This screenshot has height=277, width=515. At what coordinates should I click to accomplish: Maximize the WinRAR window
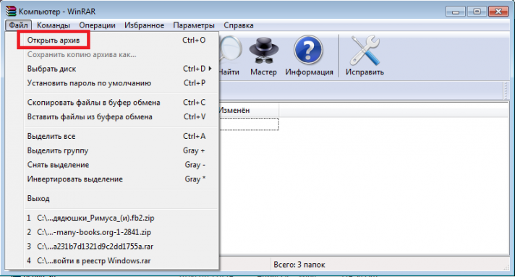coord(477,12)
